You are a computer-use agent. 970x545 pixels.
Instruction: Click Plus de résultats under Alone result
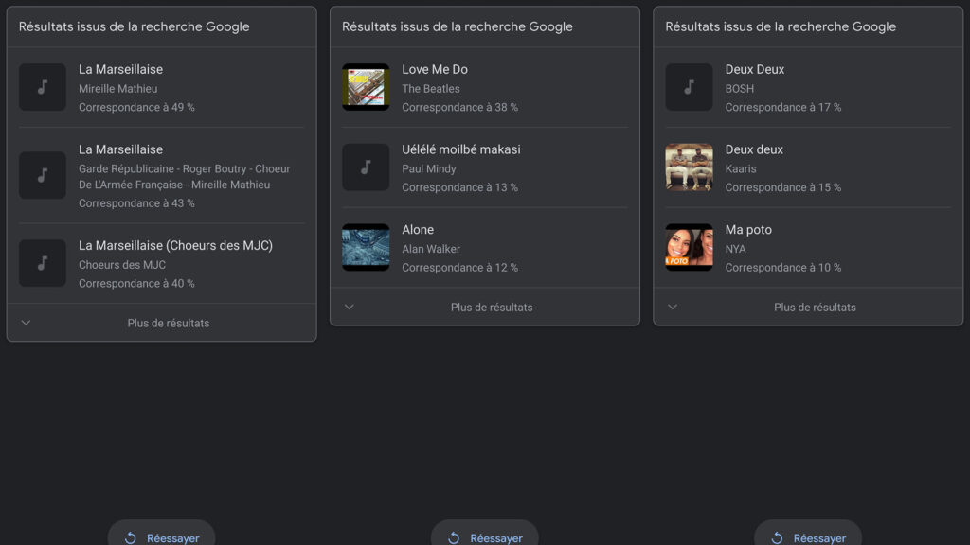[492, 308]
